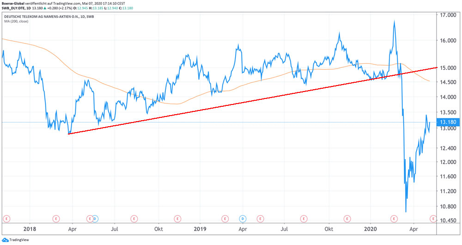Screen dimensions: 462x245
Task: Select the current price label 13.180
Action: pos(448,122)
